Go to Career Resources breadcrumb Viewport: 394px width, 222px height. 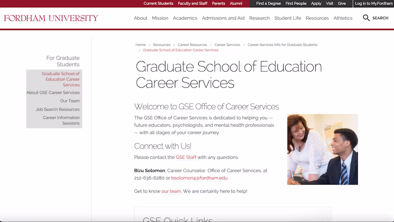click(x=192, y=45)
